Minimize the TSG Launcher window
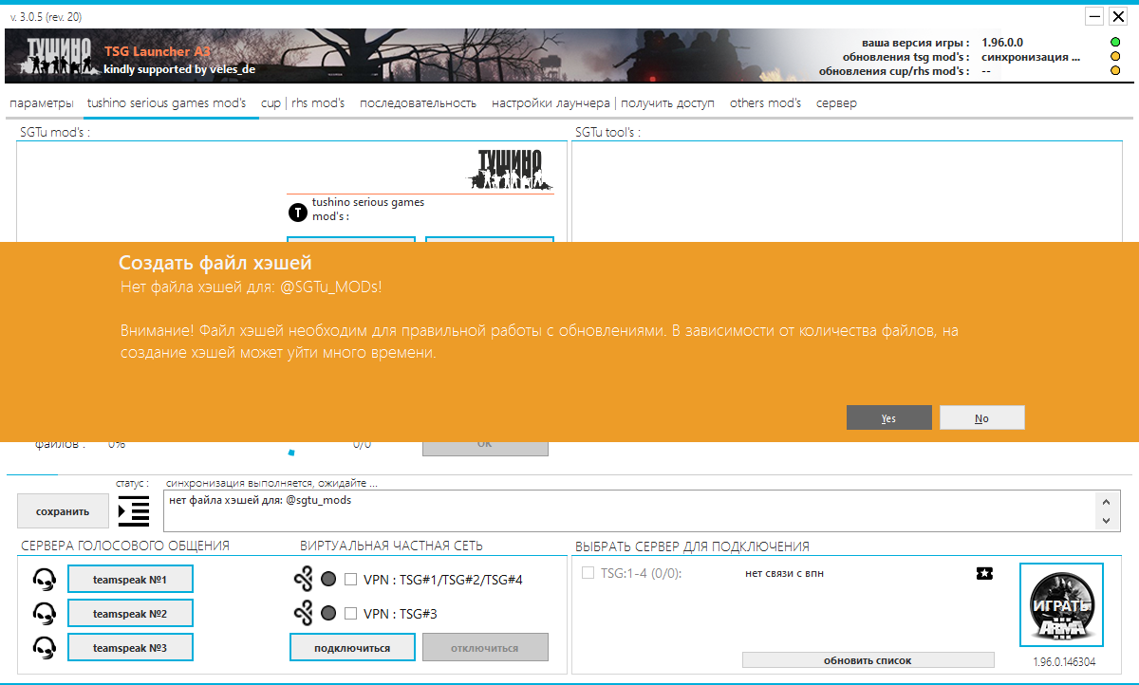 [x=1094, y=16]
